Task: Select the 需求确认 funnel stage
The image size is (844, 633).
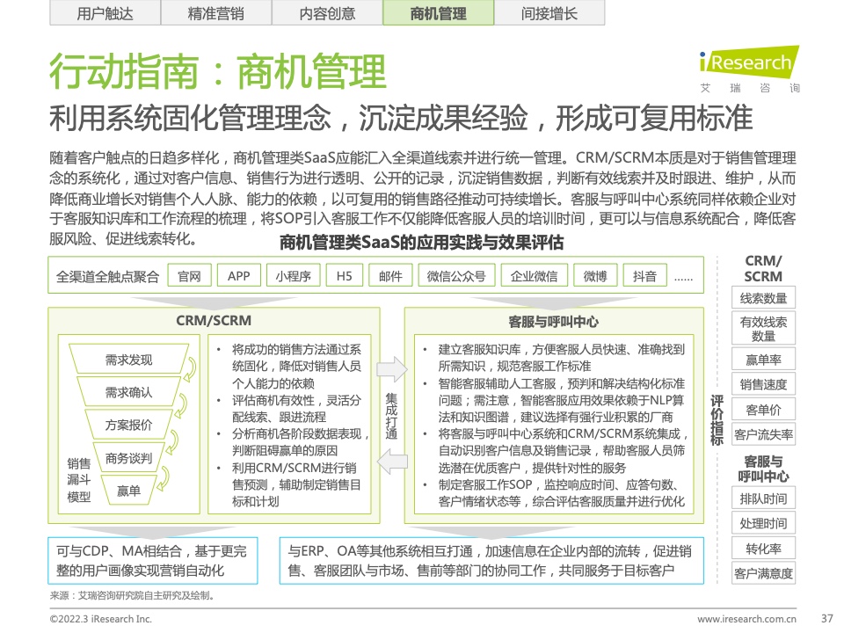Action: pyautogui.click(x=128, y=392)
